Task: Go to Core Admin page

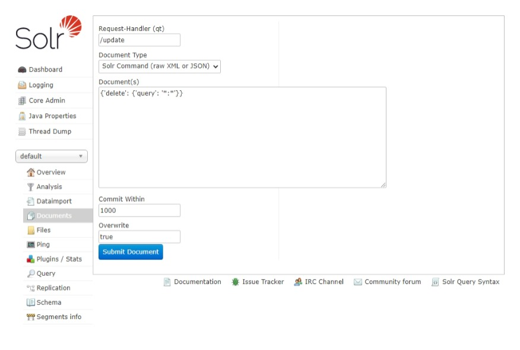Action: coord(47,100)
